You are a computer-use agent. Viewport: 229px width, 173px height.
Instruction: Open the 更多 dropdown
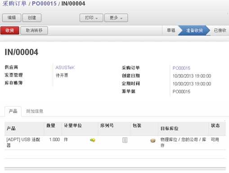[x=116, y=18]
